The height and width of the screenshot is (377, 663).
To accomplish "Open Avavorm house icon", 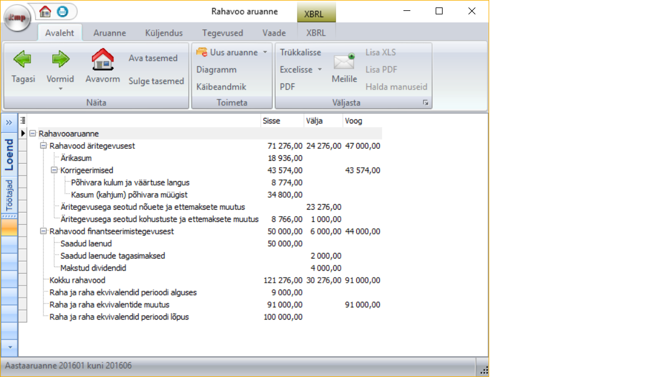I will pyautogui.click(x=102, y=59).
